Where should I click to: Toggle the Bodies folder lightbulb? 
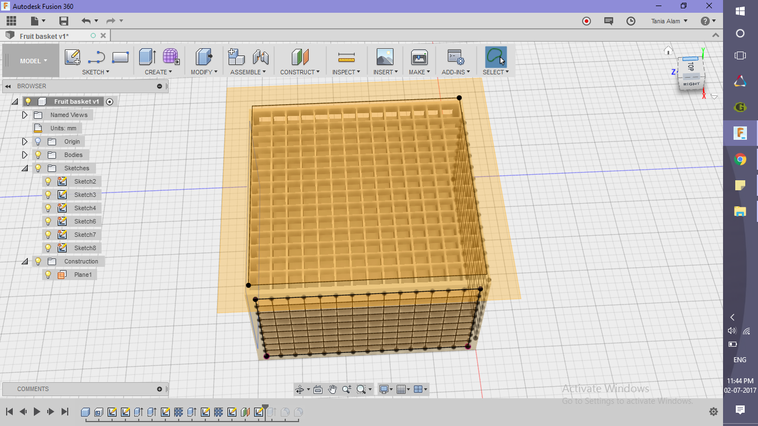pyautogui.click(x=38, y=155)
